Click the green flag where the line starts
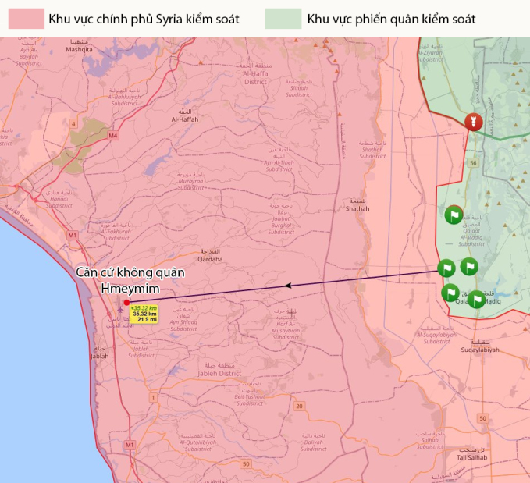The height and width of the screenshot is (483, 530). tap(446, 269)
